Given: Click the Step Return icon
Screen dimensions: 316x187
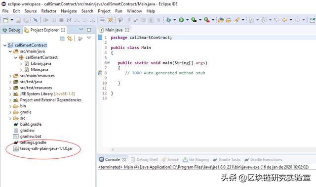Looking at the screenshot, I should click(x=92, y=20).
